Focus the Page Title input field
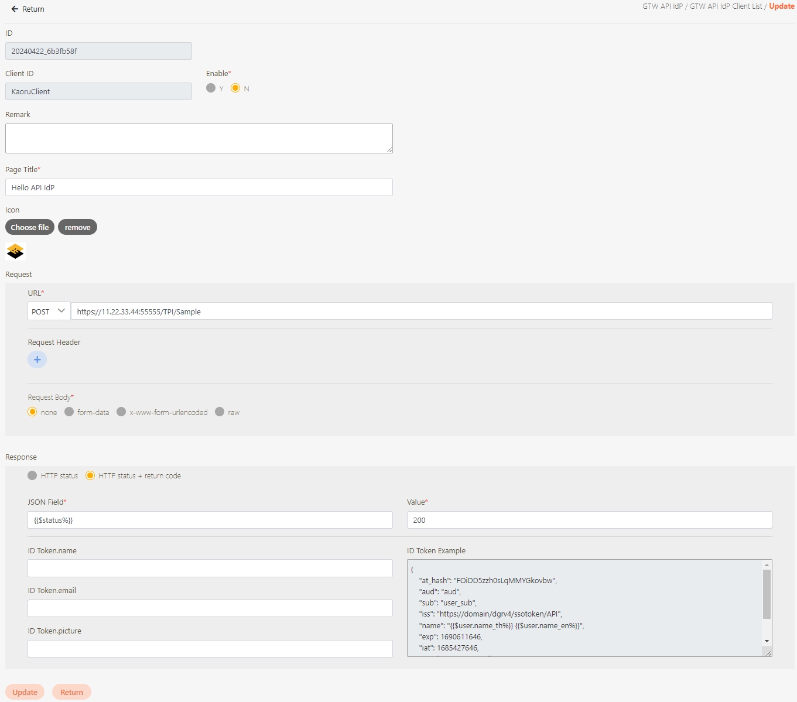This screenshot has height=702, width=797. 199,187
